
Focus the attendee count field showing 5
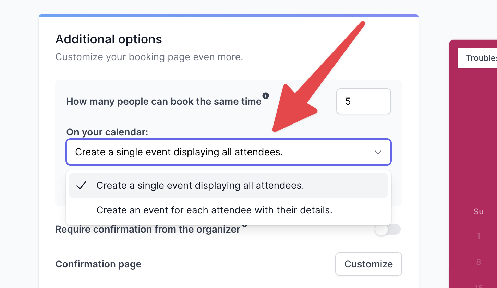(364, 101)
